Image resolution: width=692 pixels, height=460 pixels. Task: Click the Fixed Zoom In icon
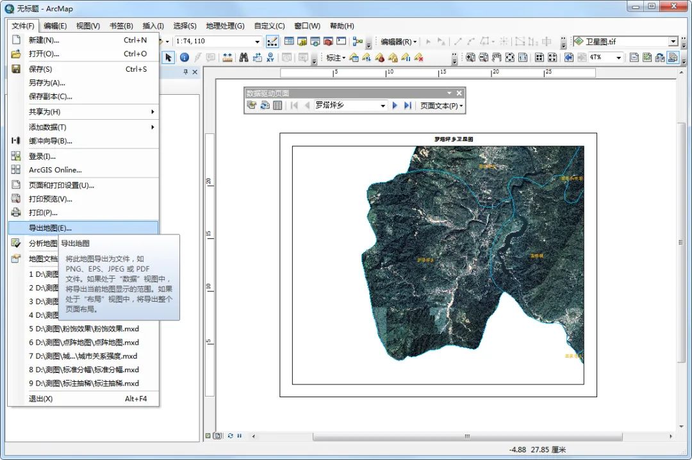pos(540,56)
